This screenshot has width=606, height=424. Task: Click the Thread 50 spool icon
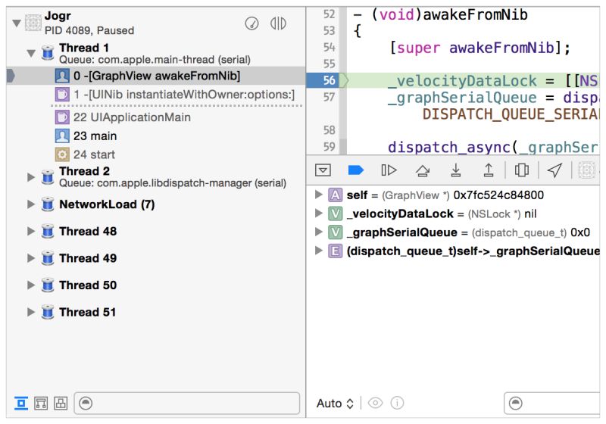pyautogui.click(x=48, y=285)
